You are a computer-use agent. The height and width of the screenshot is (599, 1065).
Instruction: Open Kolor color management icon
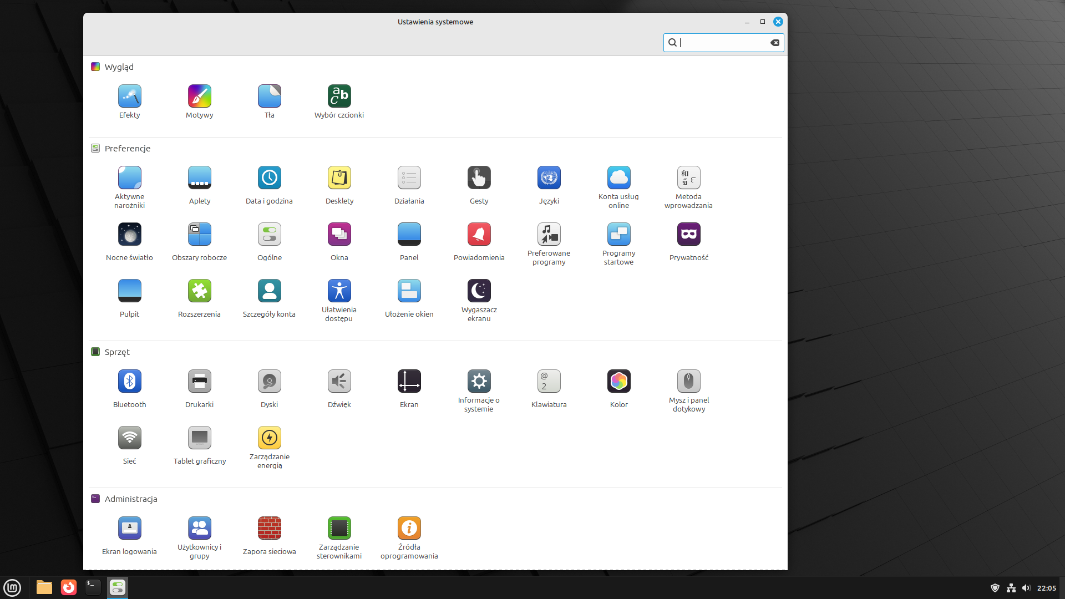(x=618, y=382)
